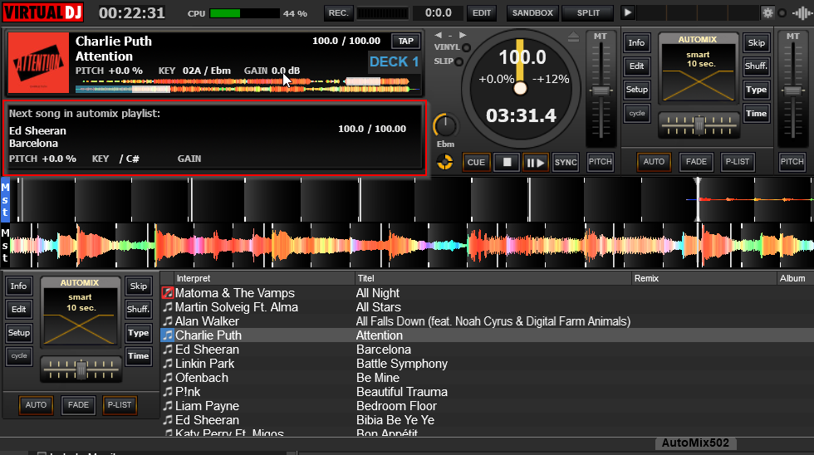Click Info button in top-right automix panel
The image size is (814, 455).
click(636, 42)
